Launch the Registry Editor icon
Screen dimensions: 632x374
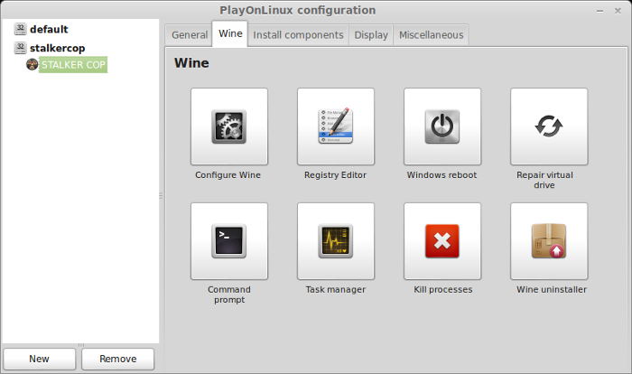pos(335,126)
